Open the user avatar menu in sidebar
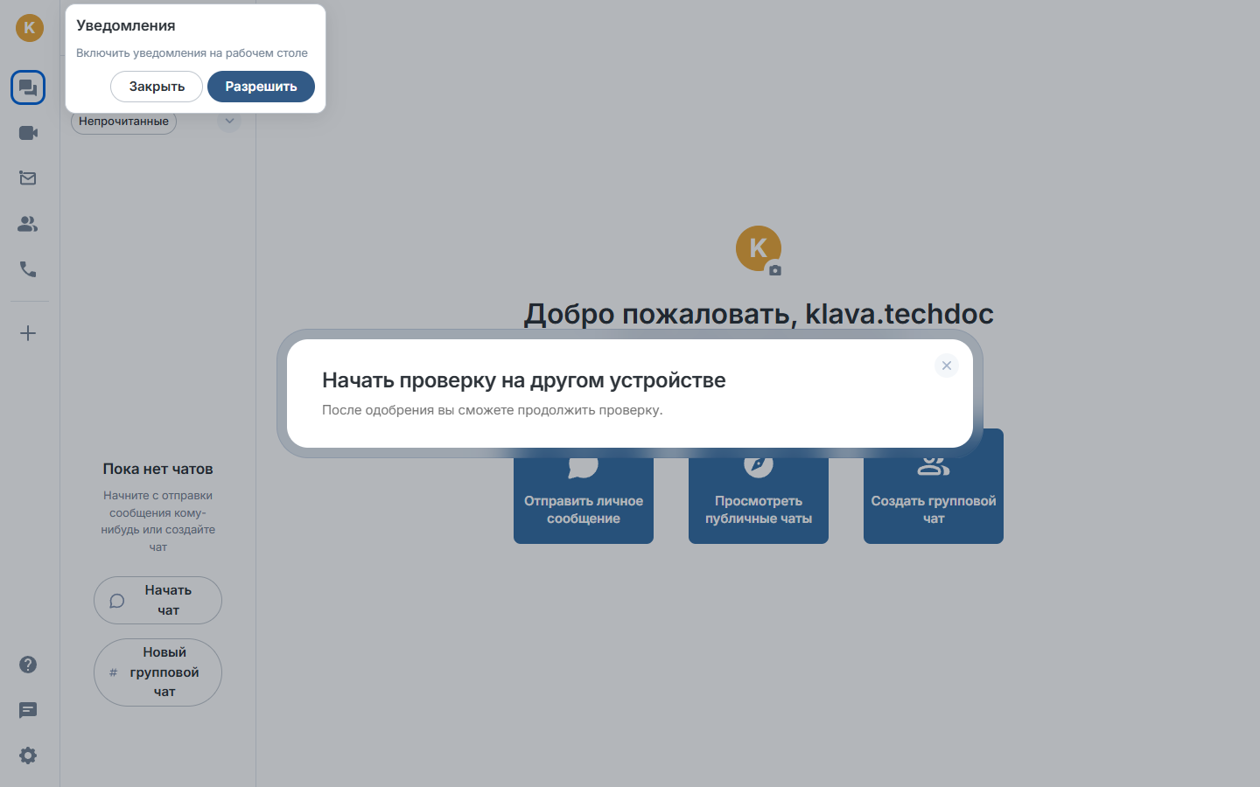 pos(30,28)
